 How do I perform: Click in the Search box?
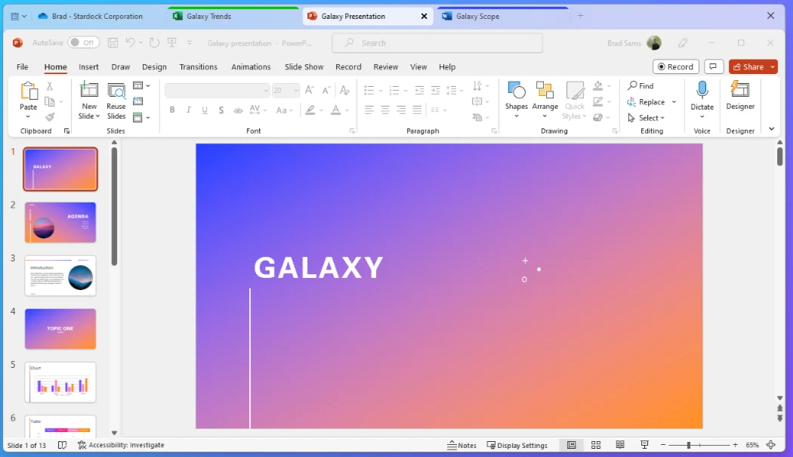437,43
